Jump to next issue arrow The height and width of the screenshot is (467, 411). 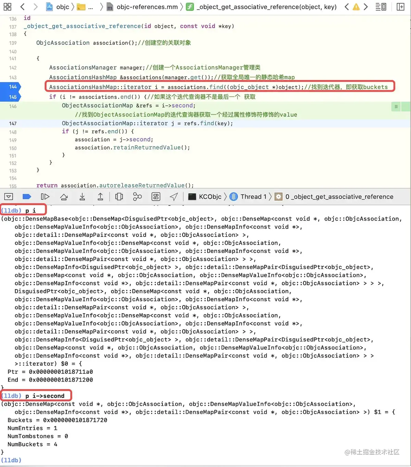(366, 7)
